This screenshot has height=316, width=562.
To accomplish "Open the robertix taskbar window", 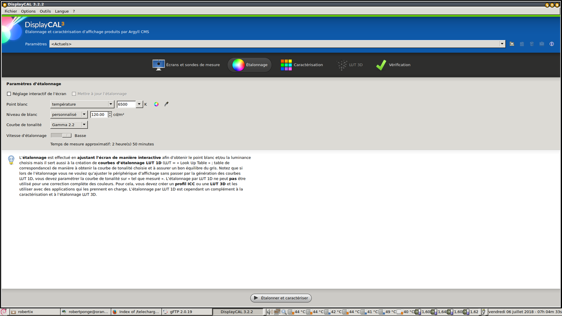I will coord(34,312).
